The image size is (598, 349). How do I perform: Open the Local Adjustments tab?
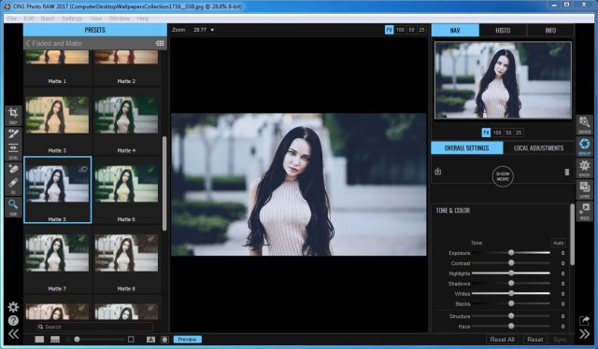538,147
